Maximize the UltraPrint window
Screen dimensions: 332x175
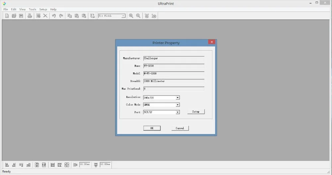coord(317,3)
